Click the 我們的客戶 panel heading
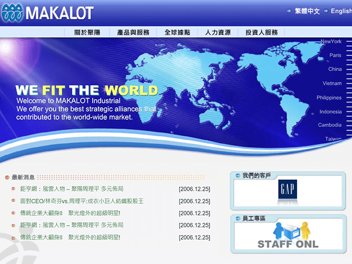Image resolution: width=352 pixels, height=264 pixels. pos(256,176)
